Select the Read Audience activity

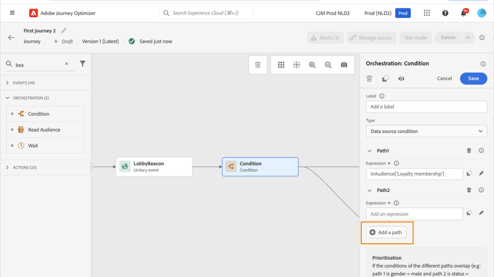click(x=45, y=130)
